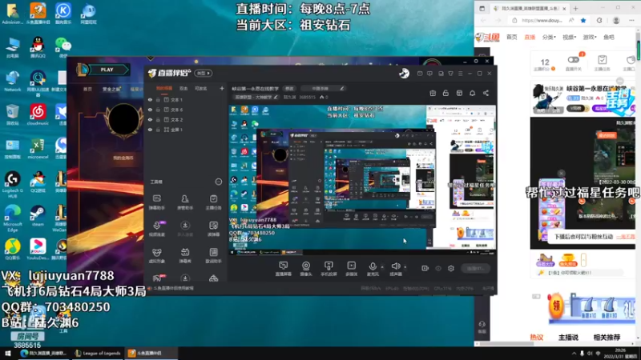Expand the microphone options arrow
The image size is (641, 360).
(x=382, y=267)
